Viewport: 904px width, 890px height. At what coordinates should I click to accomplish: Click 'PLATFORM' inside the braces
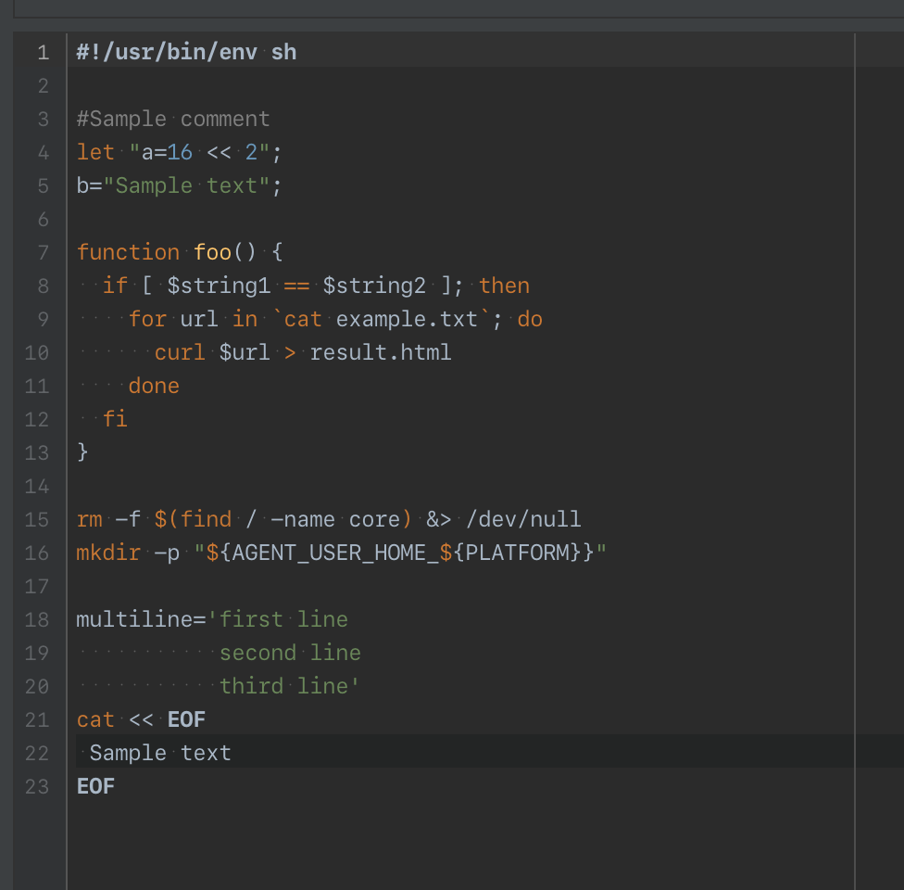(517, 553)
